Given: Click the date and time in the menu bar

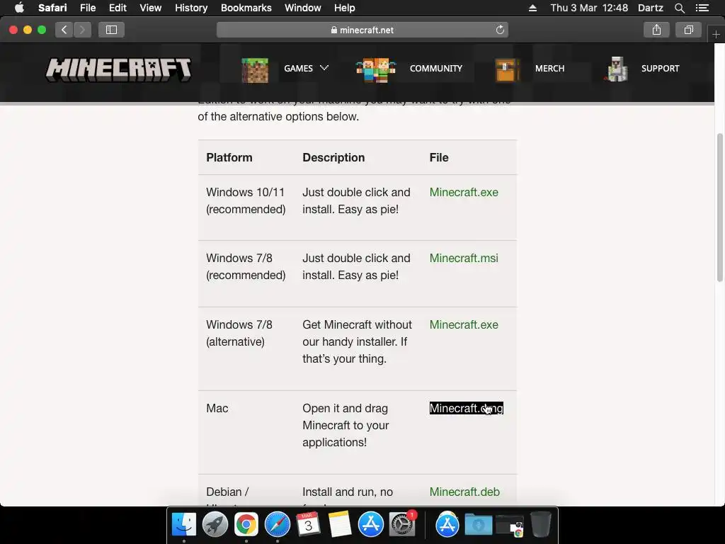Looking at the screenshot, I should (589, 8).
